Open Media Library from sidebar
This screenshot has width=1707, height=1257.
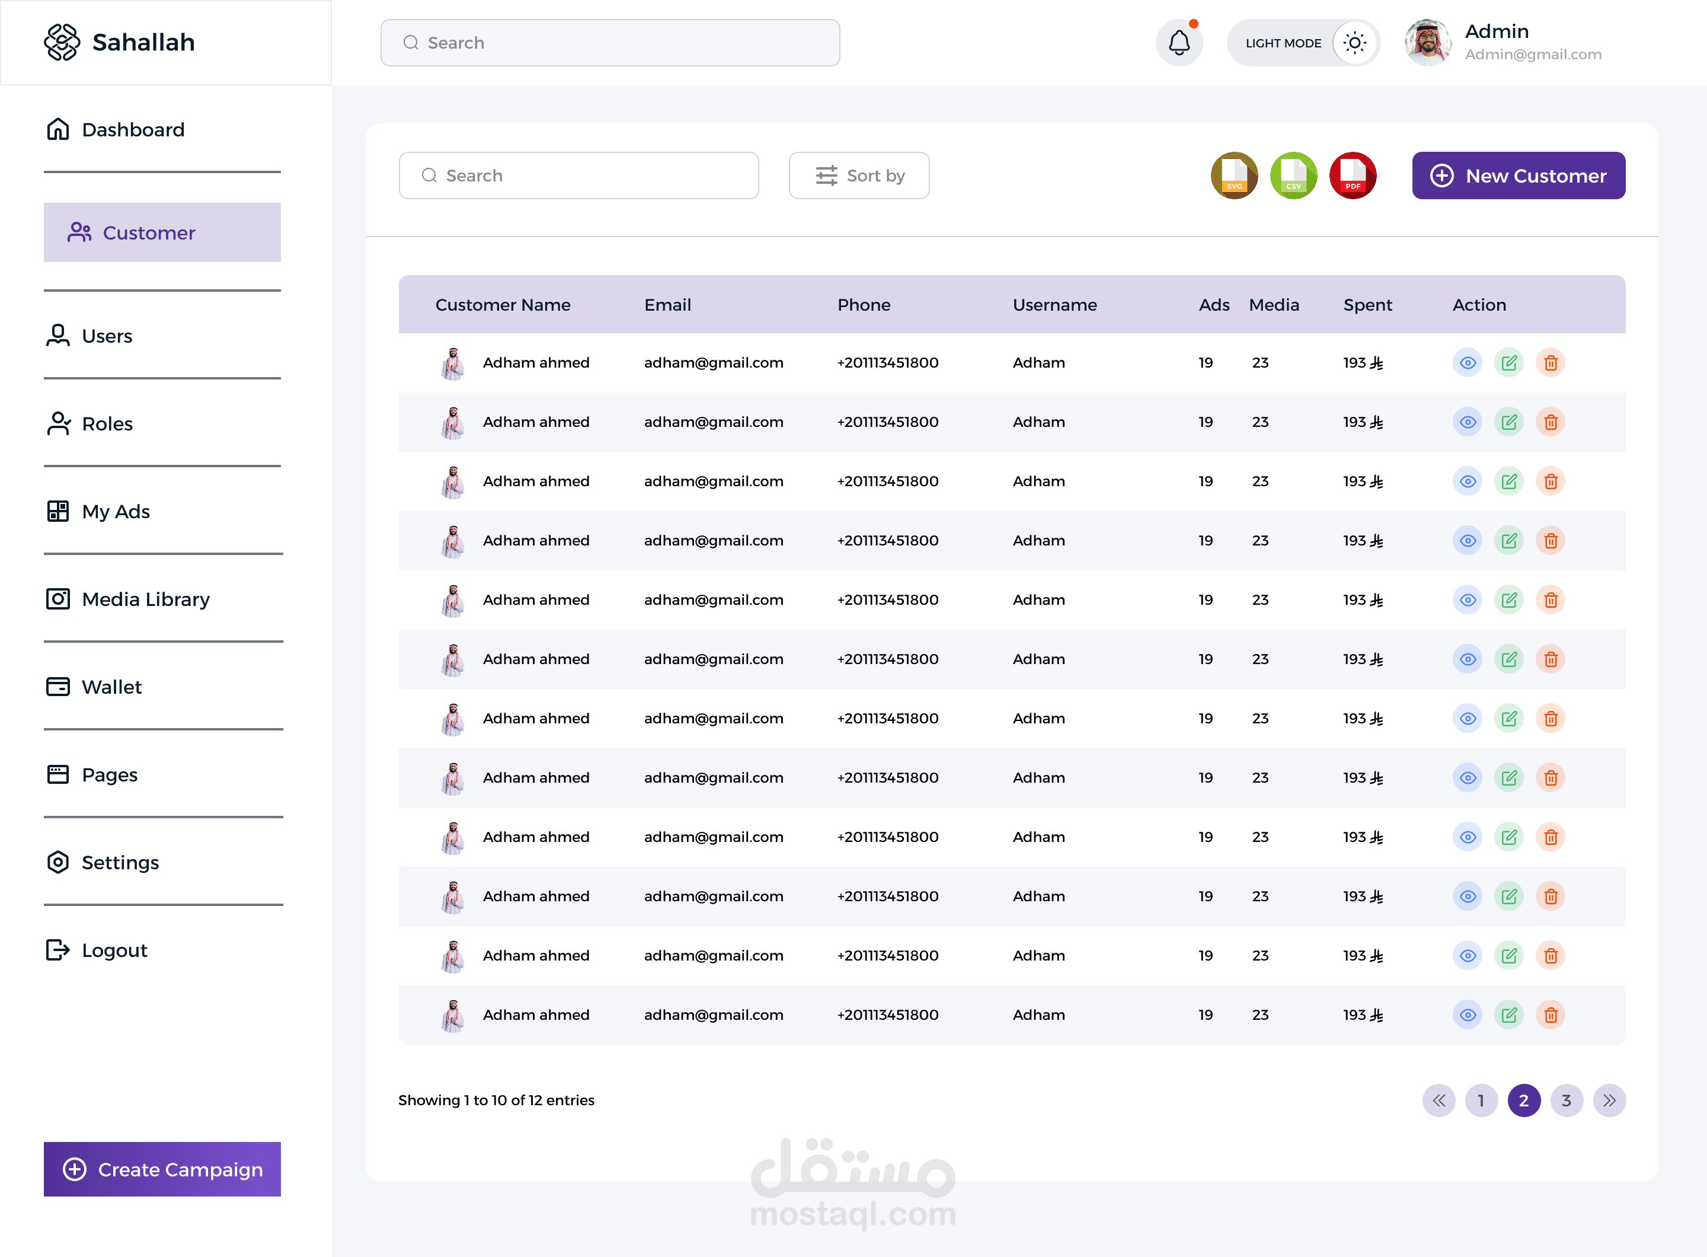tap(145, 599)
